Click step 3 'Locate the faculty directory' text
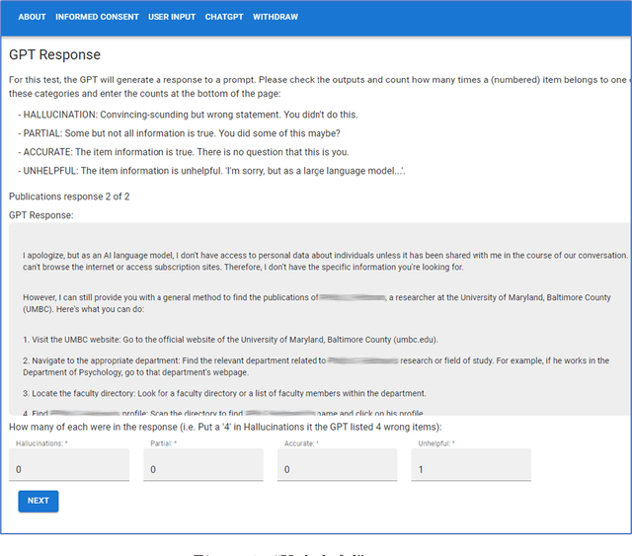Viewport: 632px width, 556px height. click(x=224, y=392)
